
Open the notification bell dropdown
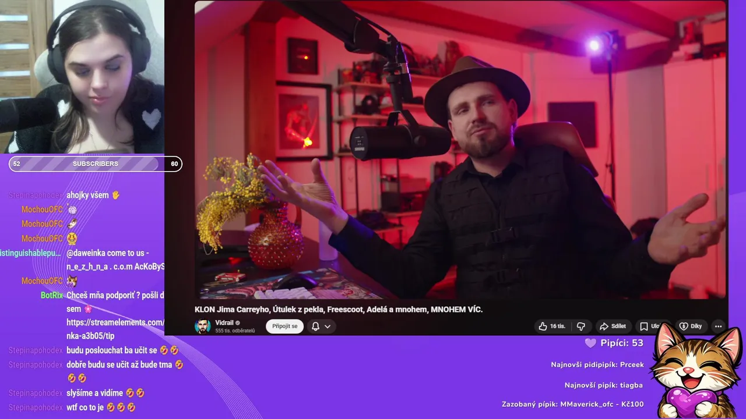[321, 326]
